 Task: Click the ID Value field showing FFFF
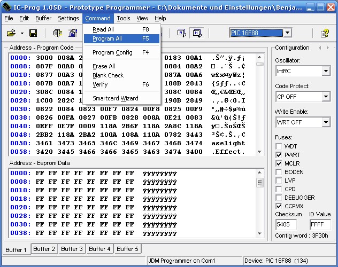[320, 224]
